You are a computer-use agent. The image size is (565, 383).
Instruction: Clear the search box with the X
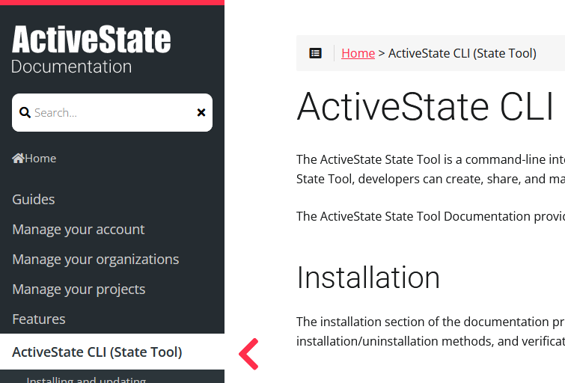[x=201, y=113]
